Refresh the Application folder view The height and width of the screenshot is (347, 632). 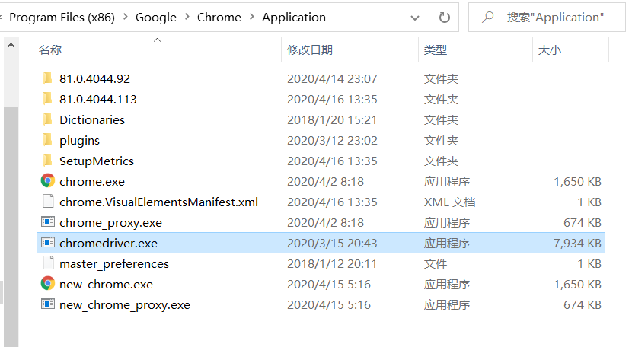point(444,18)
